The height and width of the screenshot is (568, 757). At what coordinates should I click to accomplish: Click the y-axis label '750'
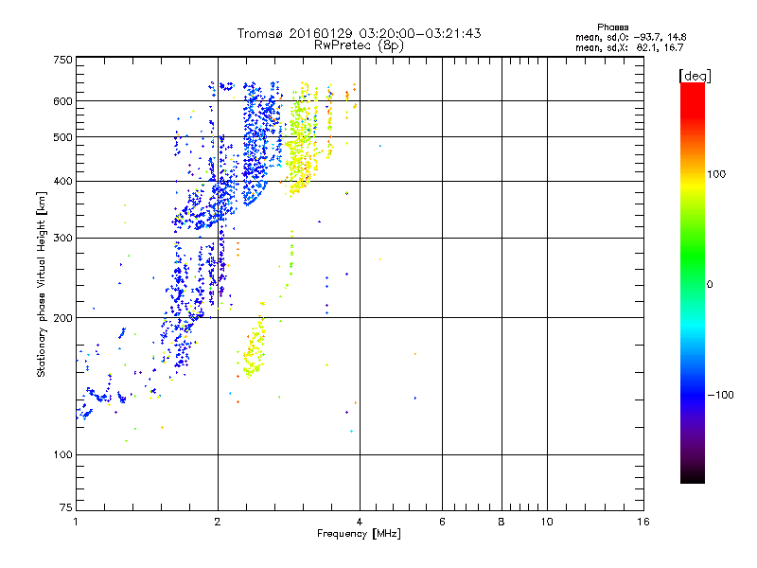click(62, 60)
